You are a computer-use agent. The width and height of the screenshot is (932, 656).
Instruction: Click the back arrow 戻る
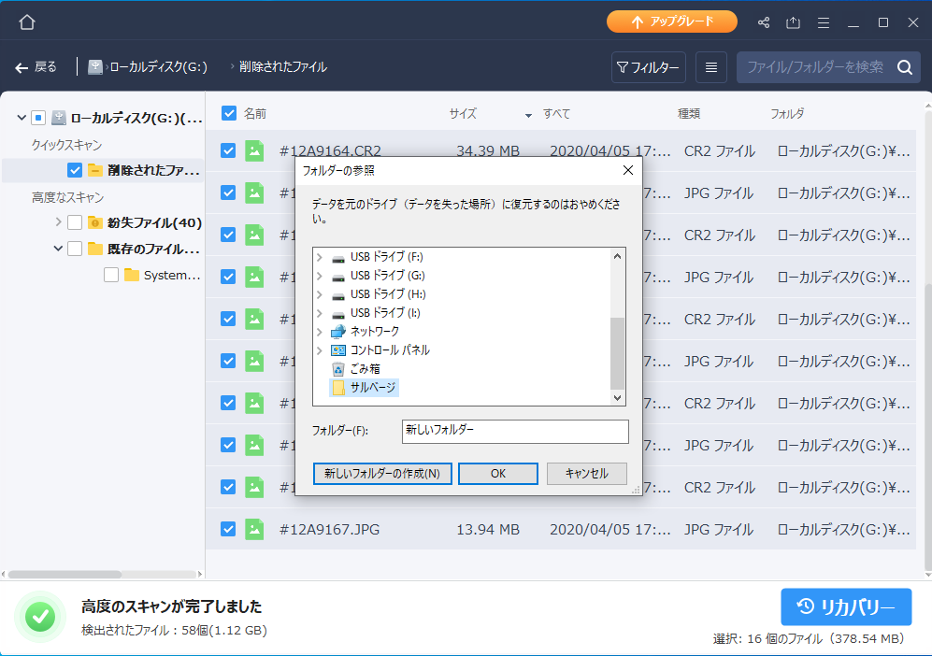[36, 67]
